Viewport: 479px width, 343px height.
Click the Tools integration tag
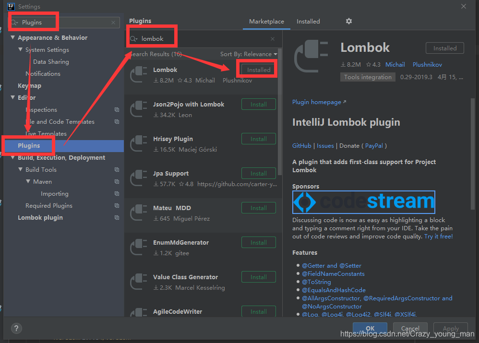368,77
